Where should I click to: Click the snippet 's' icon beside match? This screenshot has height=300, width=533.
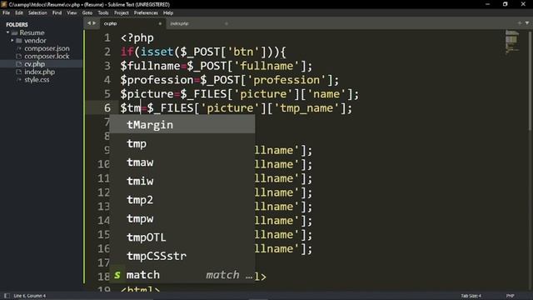pyautogui.click(x=117, y=275)
